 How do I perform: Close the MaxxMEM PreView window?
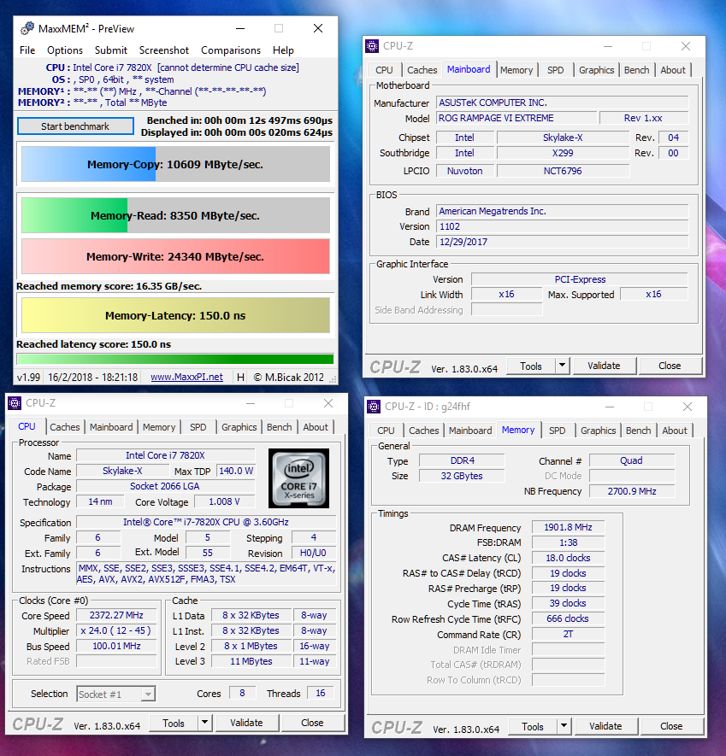coord(318,28)
